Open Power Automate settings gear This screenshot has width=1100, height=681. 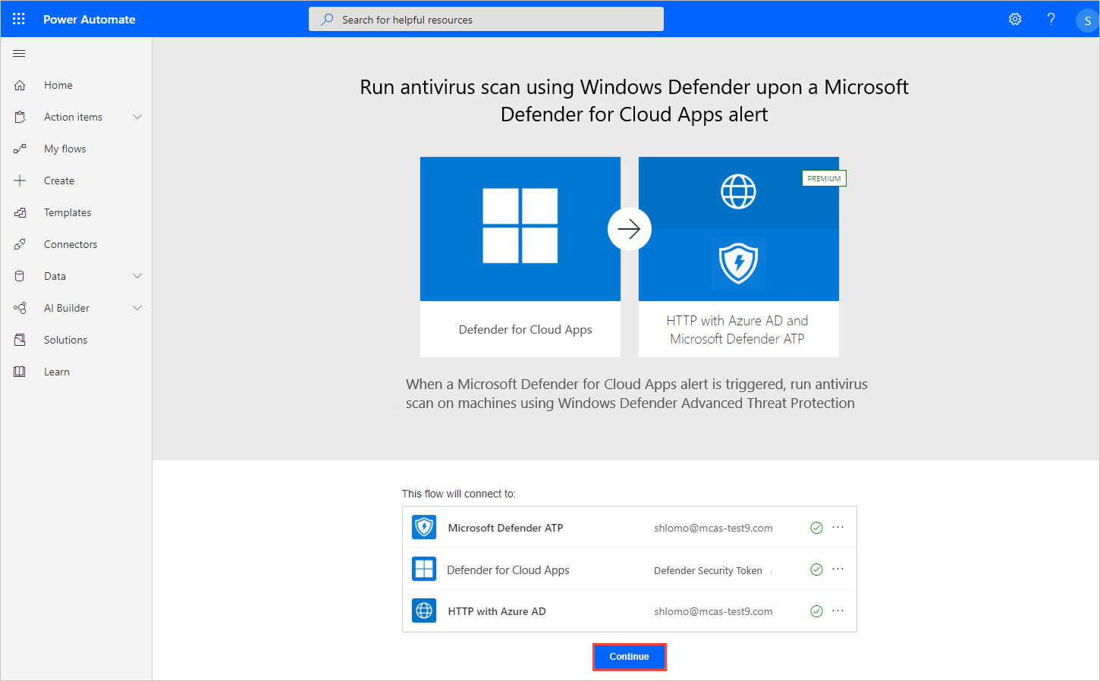click(x=1015, y=18)
